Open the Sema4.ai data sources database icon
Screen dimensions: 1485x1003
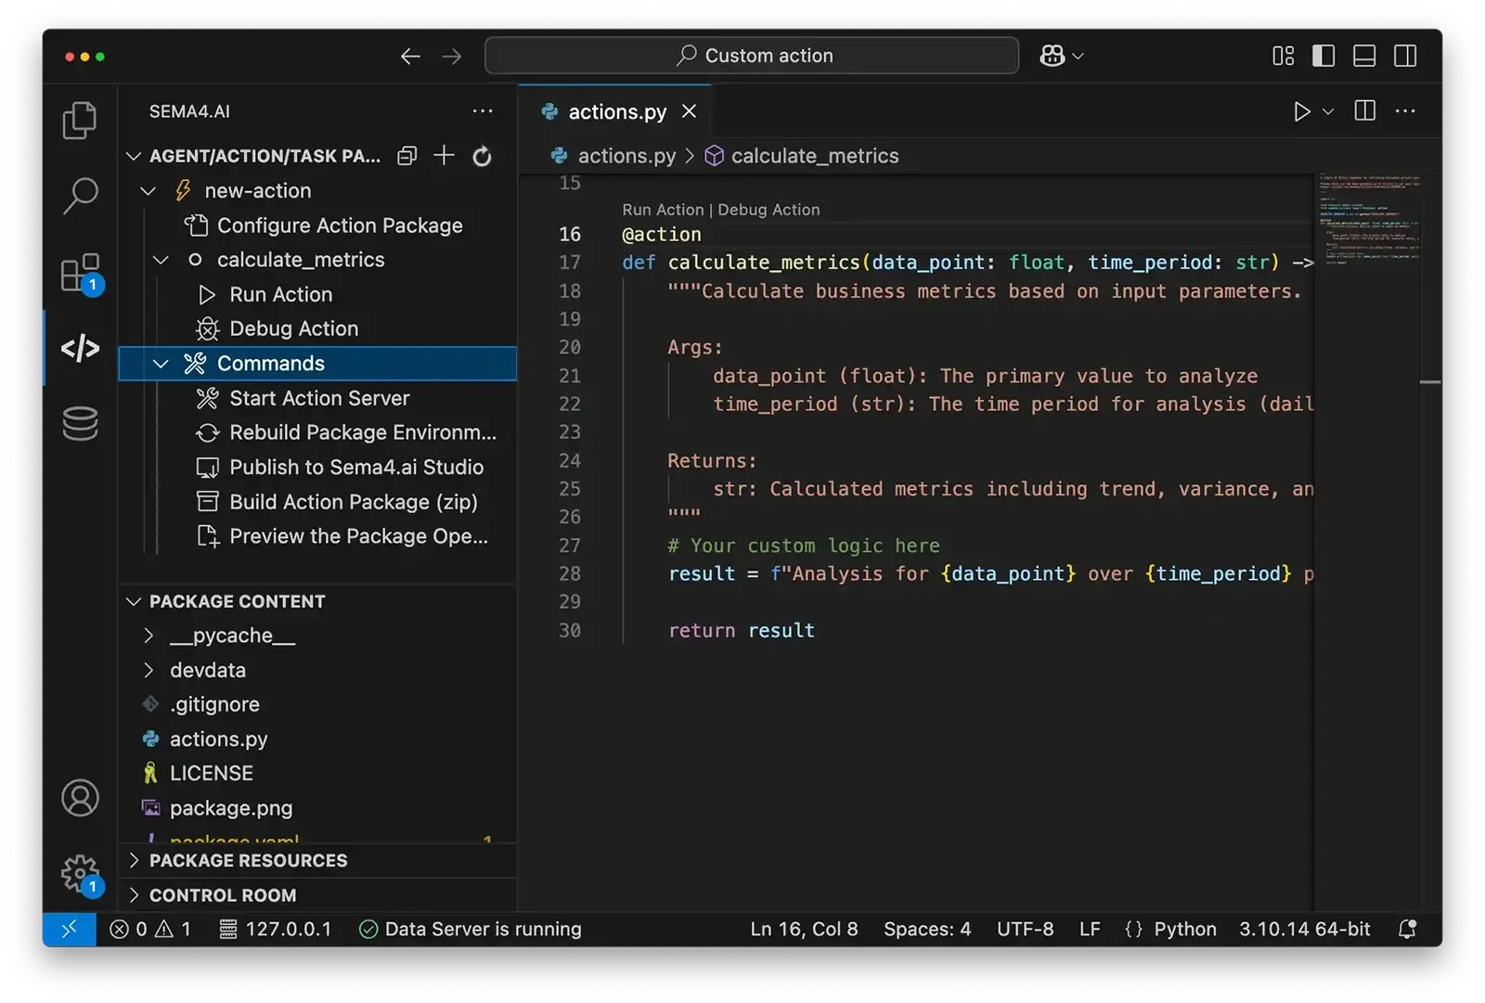pyautogui.click(x=80, y=424)
